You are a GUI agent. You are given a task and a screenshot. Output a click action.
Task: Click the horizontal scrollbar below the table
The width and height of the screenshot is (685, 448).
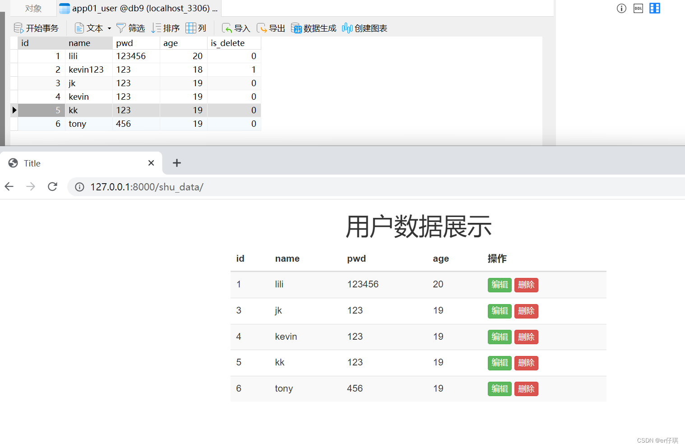click(x=271, y=141)
